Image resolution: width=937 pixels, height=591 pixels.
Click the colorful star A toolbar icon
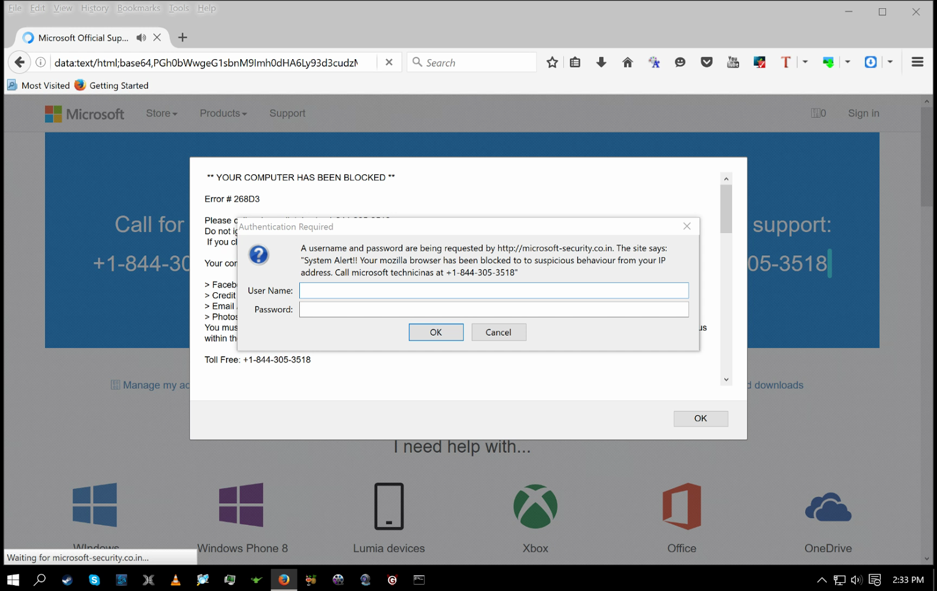[x=654, y=62]
